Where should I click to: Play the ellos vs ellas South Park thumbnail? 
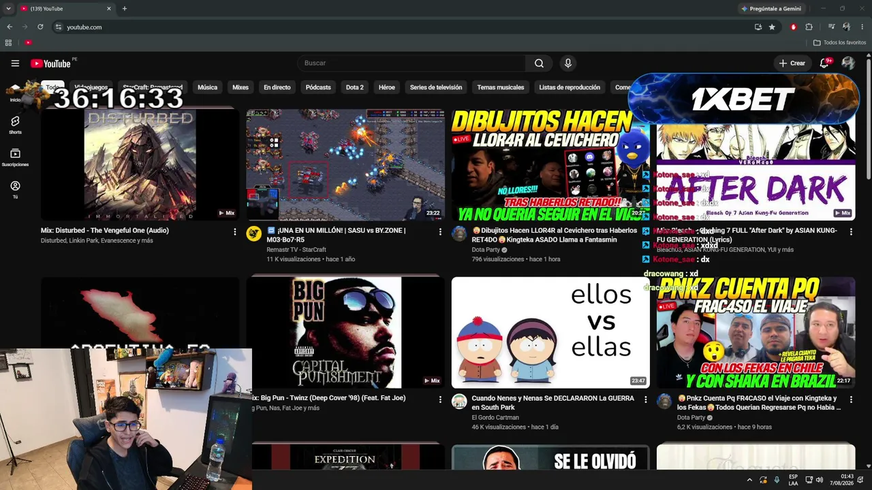pos(550,332)
